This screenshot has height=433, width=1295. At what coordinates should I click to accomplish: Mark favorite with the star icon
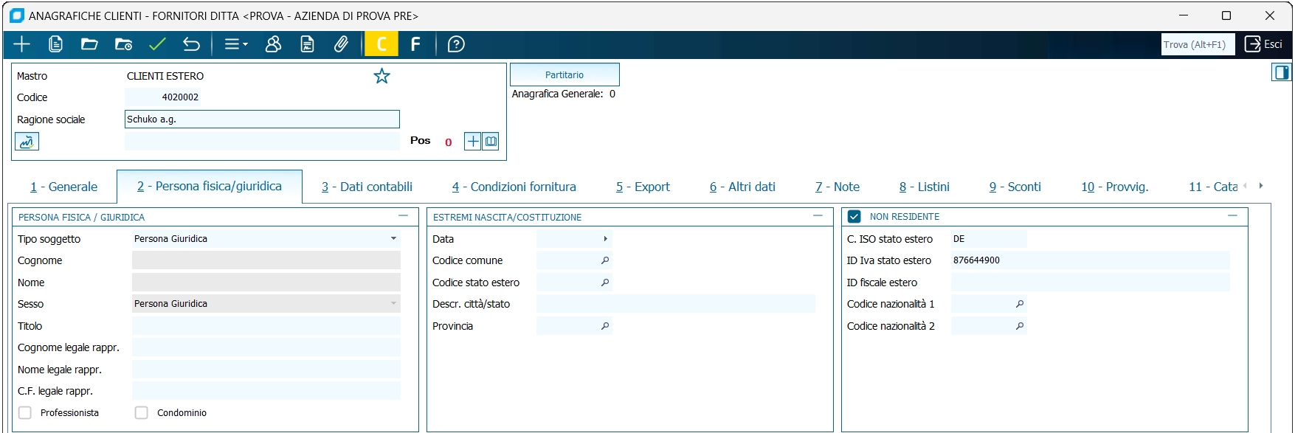pos(381,76)
